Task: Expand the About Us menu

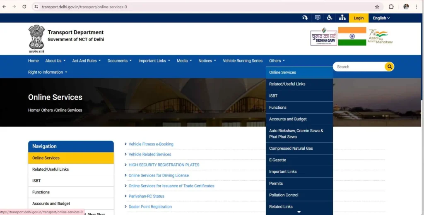Action: (55, 61)
